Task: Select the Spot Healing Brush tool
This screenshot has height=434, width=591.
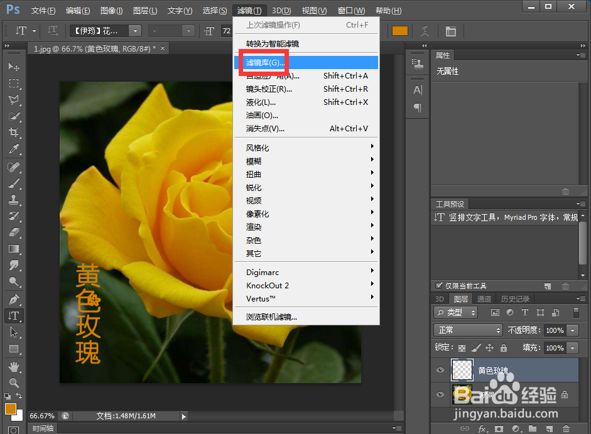Action: click(14, 167)
